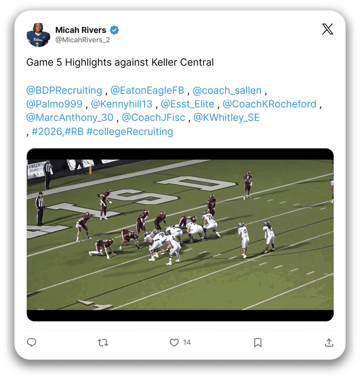
Task: Click the blue verified badge
Action: 114,30
